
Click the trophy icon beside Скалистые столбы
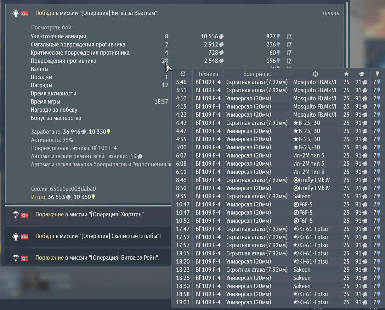tap(16, 236)
